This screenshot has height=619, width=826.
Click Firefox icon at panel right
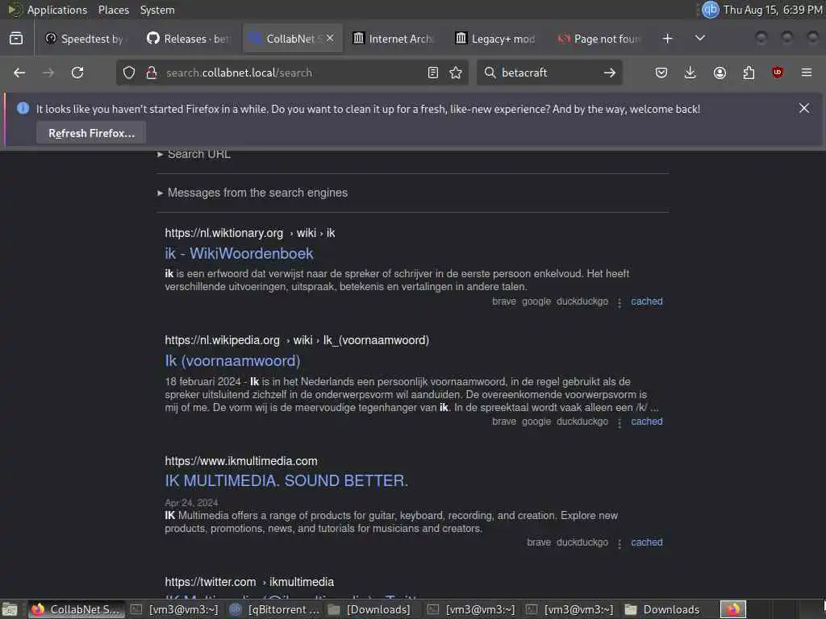733,609
